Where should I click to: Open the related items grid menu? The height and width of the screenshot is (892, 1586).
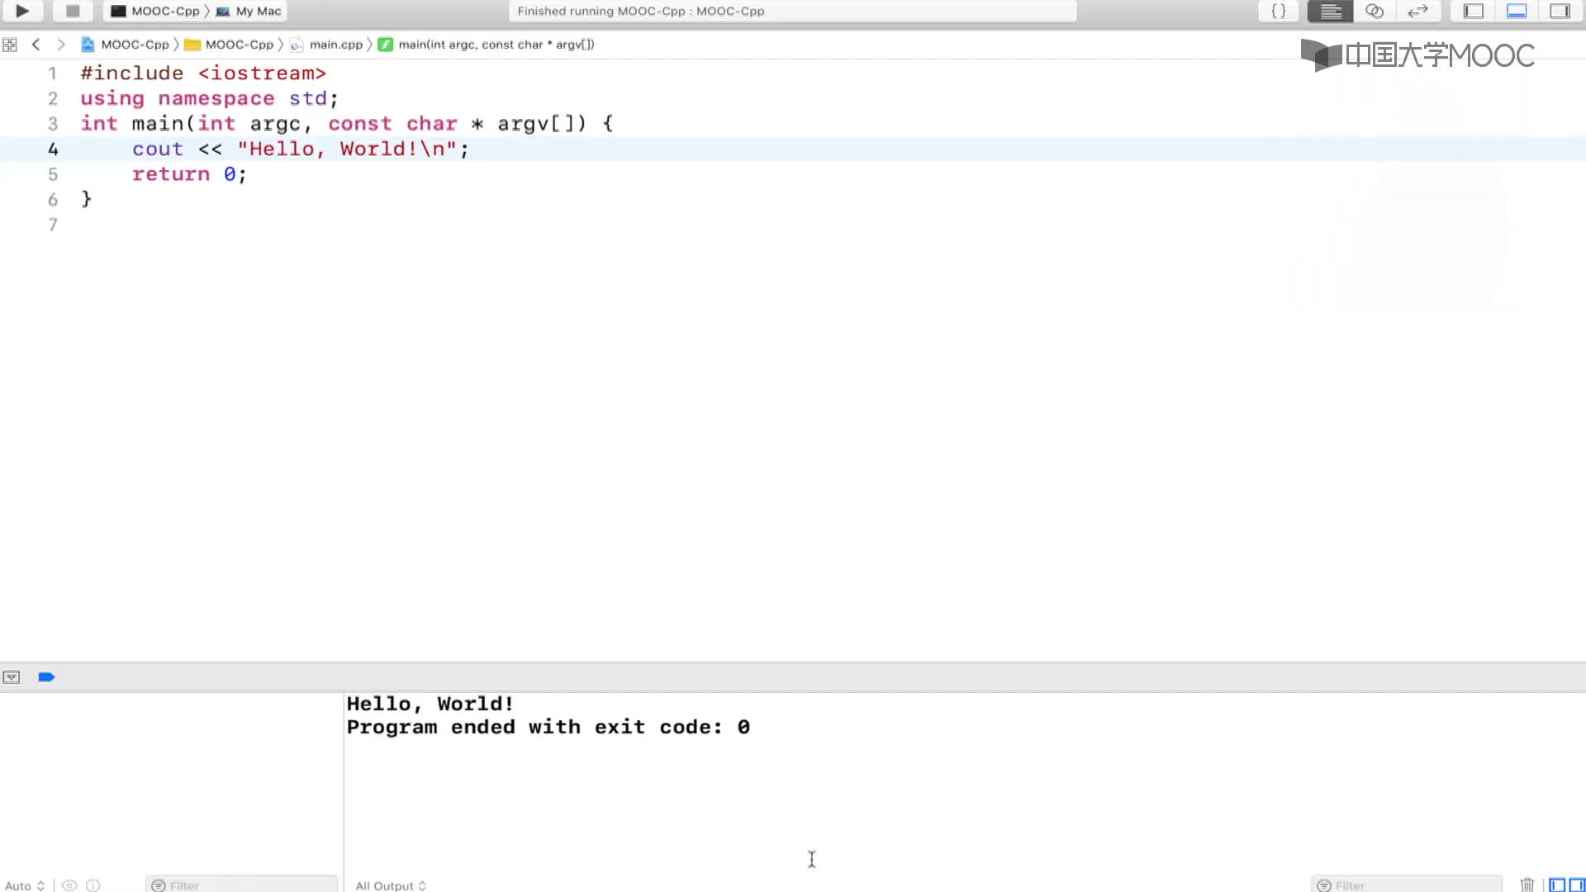click(x=10, y=45)
